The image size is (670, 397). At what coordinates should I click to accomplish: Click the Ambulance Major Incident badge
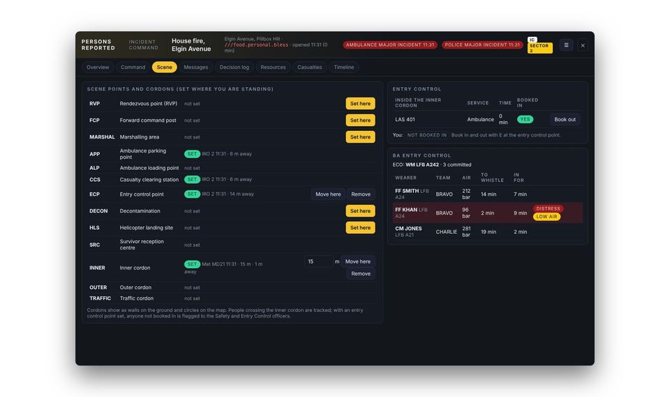click(389, 45)
